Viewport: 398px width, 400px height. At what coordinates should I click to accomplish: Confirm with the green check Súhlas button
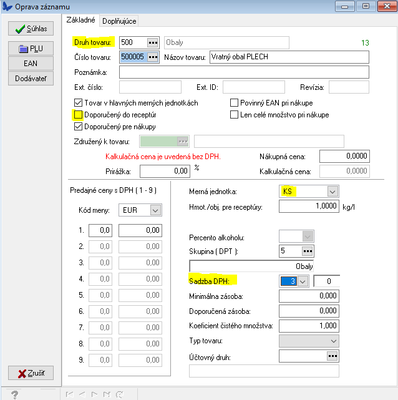[31, 29]
